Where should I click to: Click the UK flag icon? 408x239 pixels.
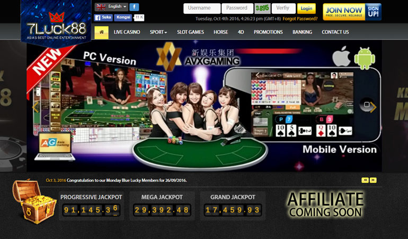point(101,7)
